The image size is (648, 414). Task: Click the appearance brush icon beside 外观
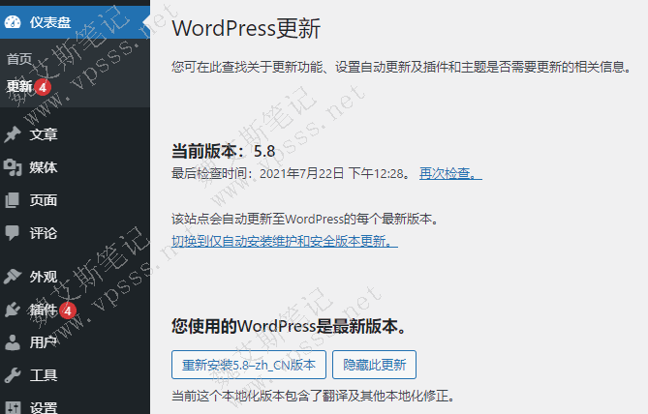[13, 277]
